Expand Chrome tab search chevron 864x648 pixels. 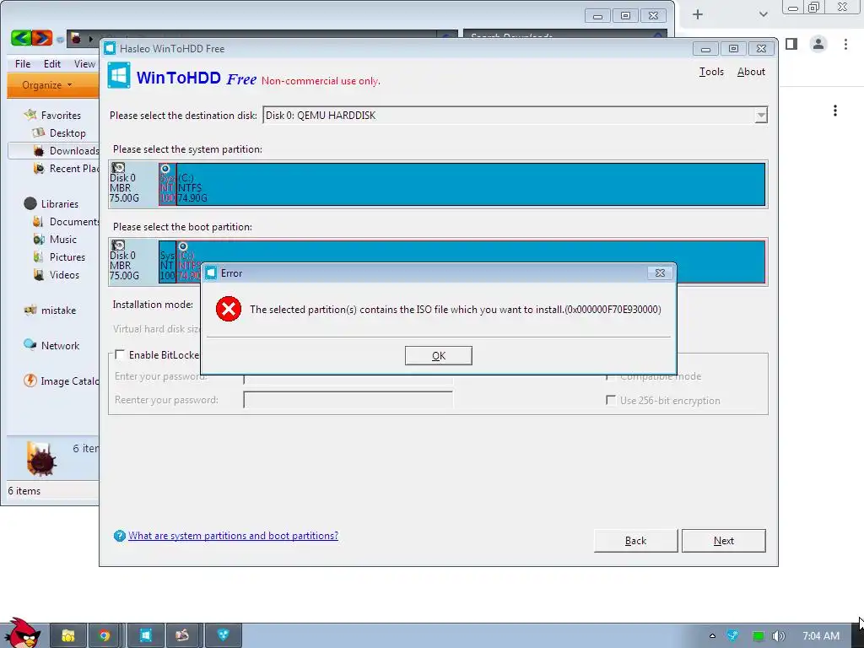763,14
